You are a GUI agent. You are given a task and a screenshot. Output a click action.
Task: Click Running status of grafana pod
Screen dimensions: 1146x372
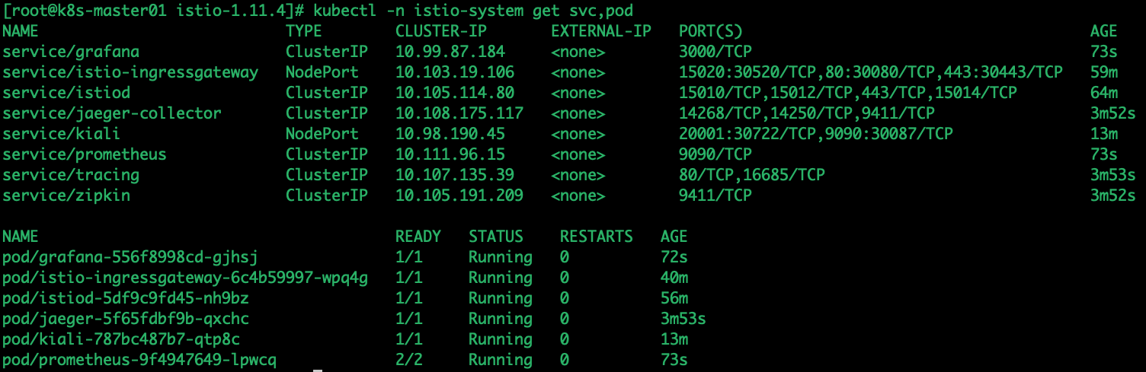pos(501,257)
